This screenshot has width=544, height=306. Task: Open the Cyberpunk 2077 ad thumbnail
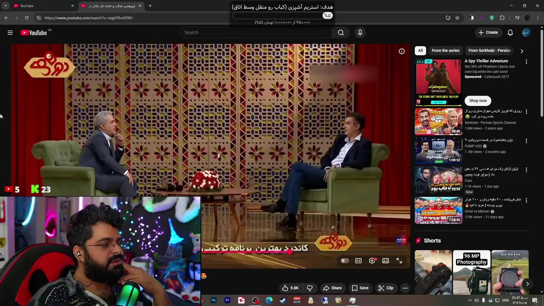(438, 82)
